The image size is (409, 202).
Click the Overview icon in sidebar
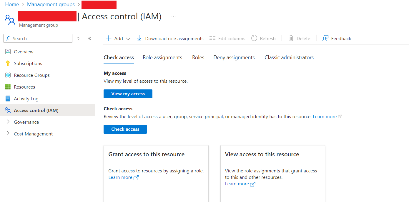(x=8, y=52)
